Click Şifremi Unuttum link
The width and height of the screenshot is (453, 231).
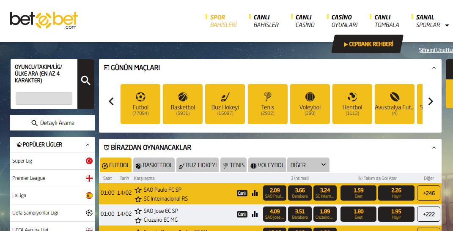(x=436, y=50)
